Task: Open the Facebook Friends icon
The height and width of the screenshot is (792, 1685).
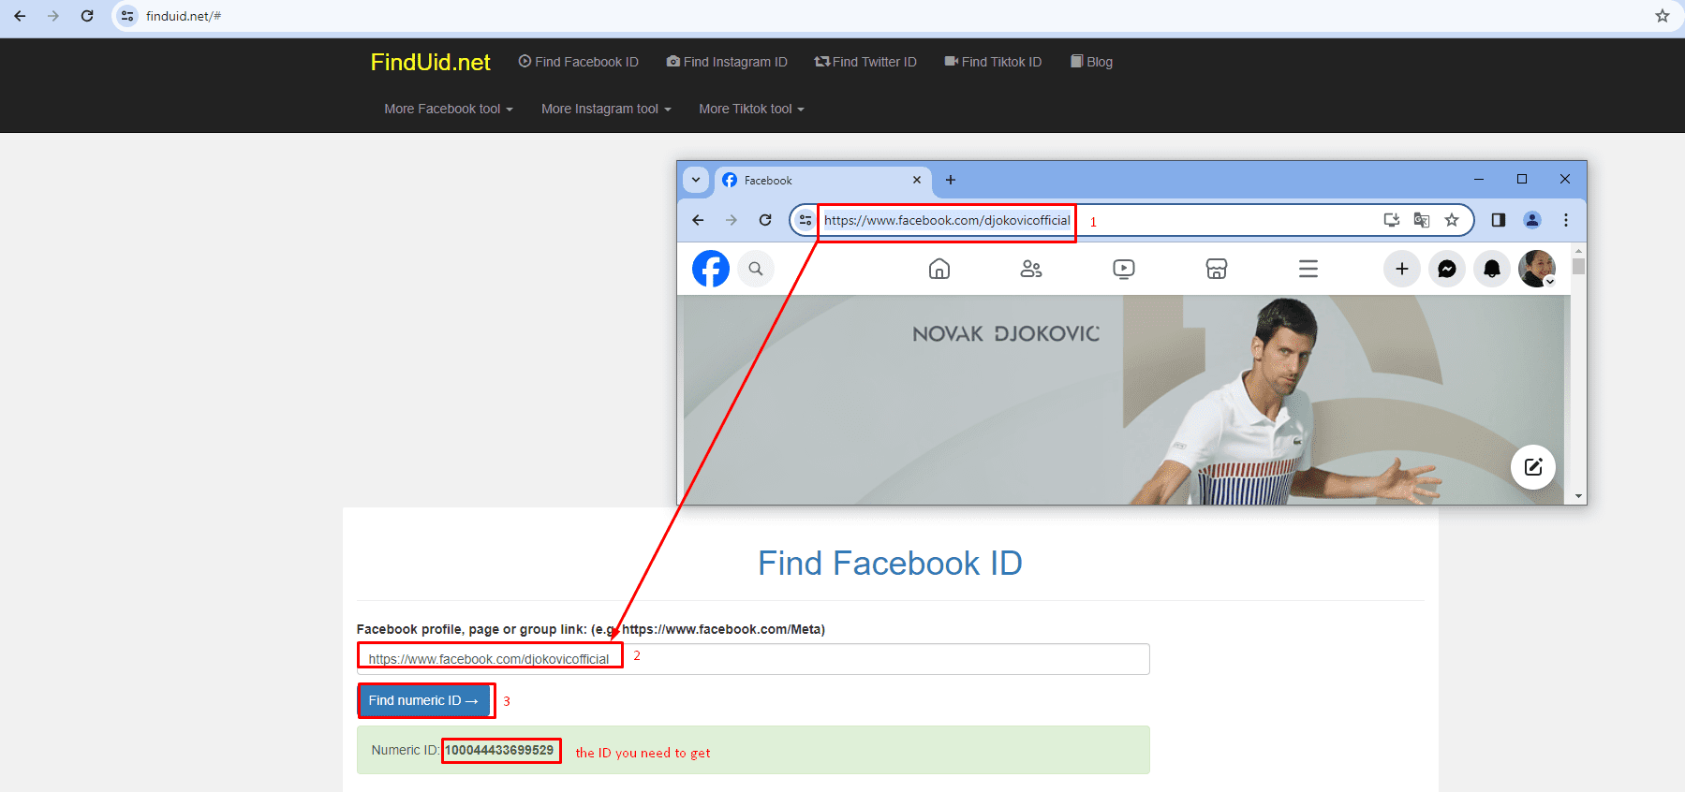Action: coord(1031,269)
